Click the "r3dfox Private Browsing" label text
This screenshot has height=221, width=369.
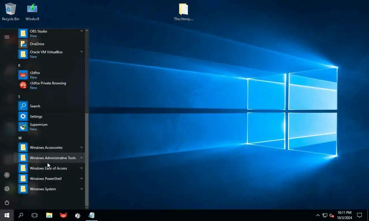[48, 83]
